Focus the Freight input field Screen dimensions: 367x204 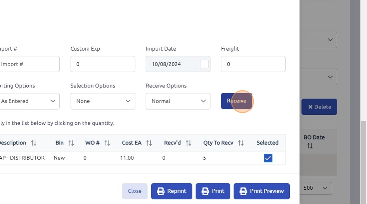(x=253, y=64)
